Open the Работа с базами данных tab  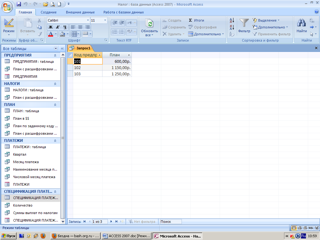pos(123,12)
